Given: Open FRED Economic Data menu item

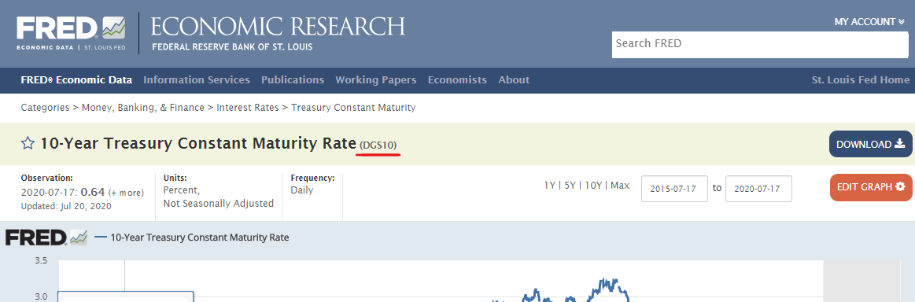Looking at the screenshot, I should [76, 80].
